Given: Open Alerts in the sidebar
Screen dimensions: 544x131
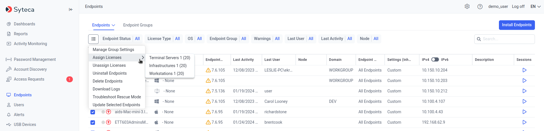Looking at the screenshot, I should 19,115.
